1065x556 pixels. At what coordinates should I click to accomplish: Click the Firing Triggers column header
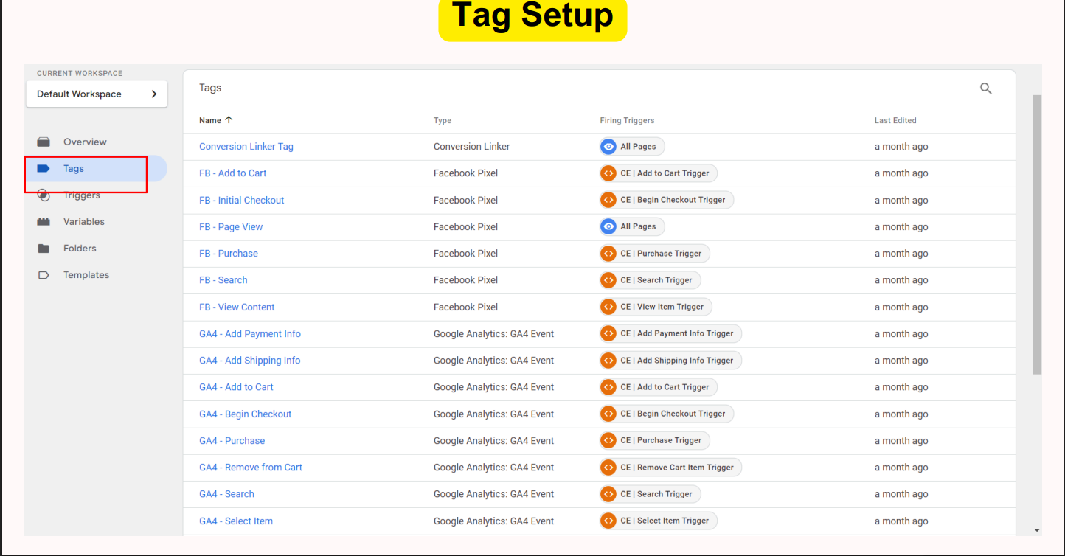627,120
